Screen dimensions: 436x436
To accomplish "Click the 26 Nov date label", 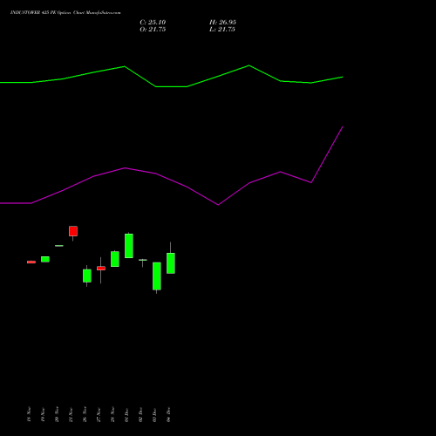I will tap(85, 414).
